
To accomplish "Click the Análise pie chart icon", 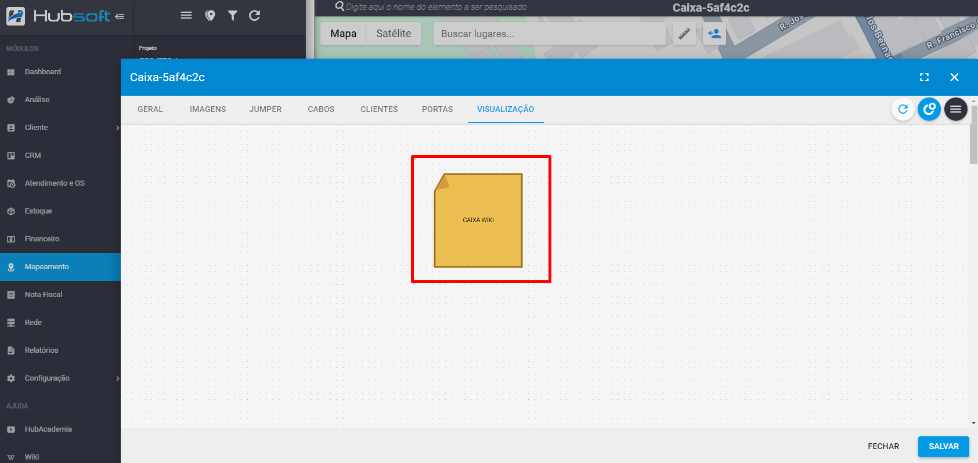I will (11, 100).
